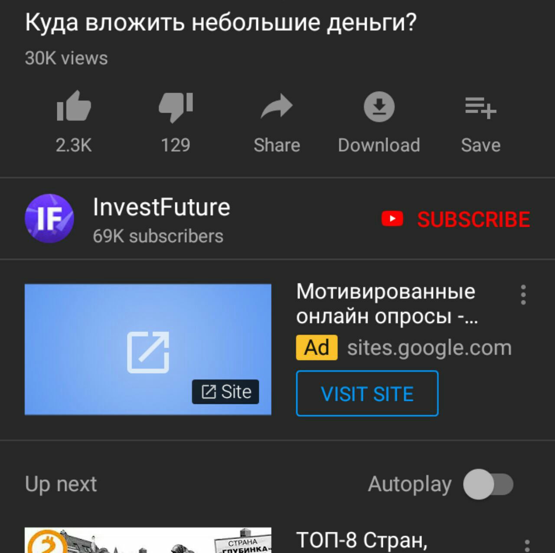Tap the Share arrow icon
555x553 pixels.
coord(277,106)
